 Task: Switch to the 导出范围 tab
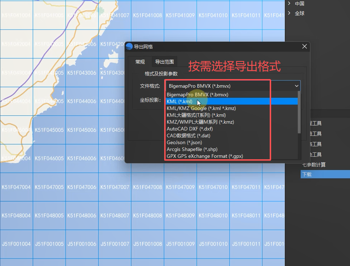coord(165,62)
